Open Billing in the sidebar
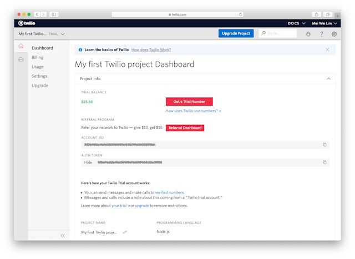The image size is (355, 259). 38,57
